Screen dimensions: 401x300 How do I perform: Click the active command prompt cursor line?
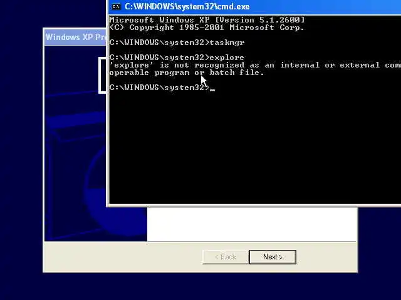(162, 87)
